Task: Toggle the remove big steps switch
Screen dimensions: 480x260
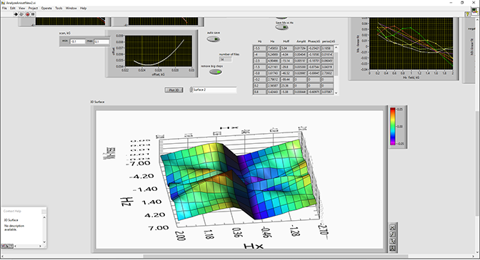Action: pos(216,72)
